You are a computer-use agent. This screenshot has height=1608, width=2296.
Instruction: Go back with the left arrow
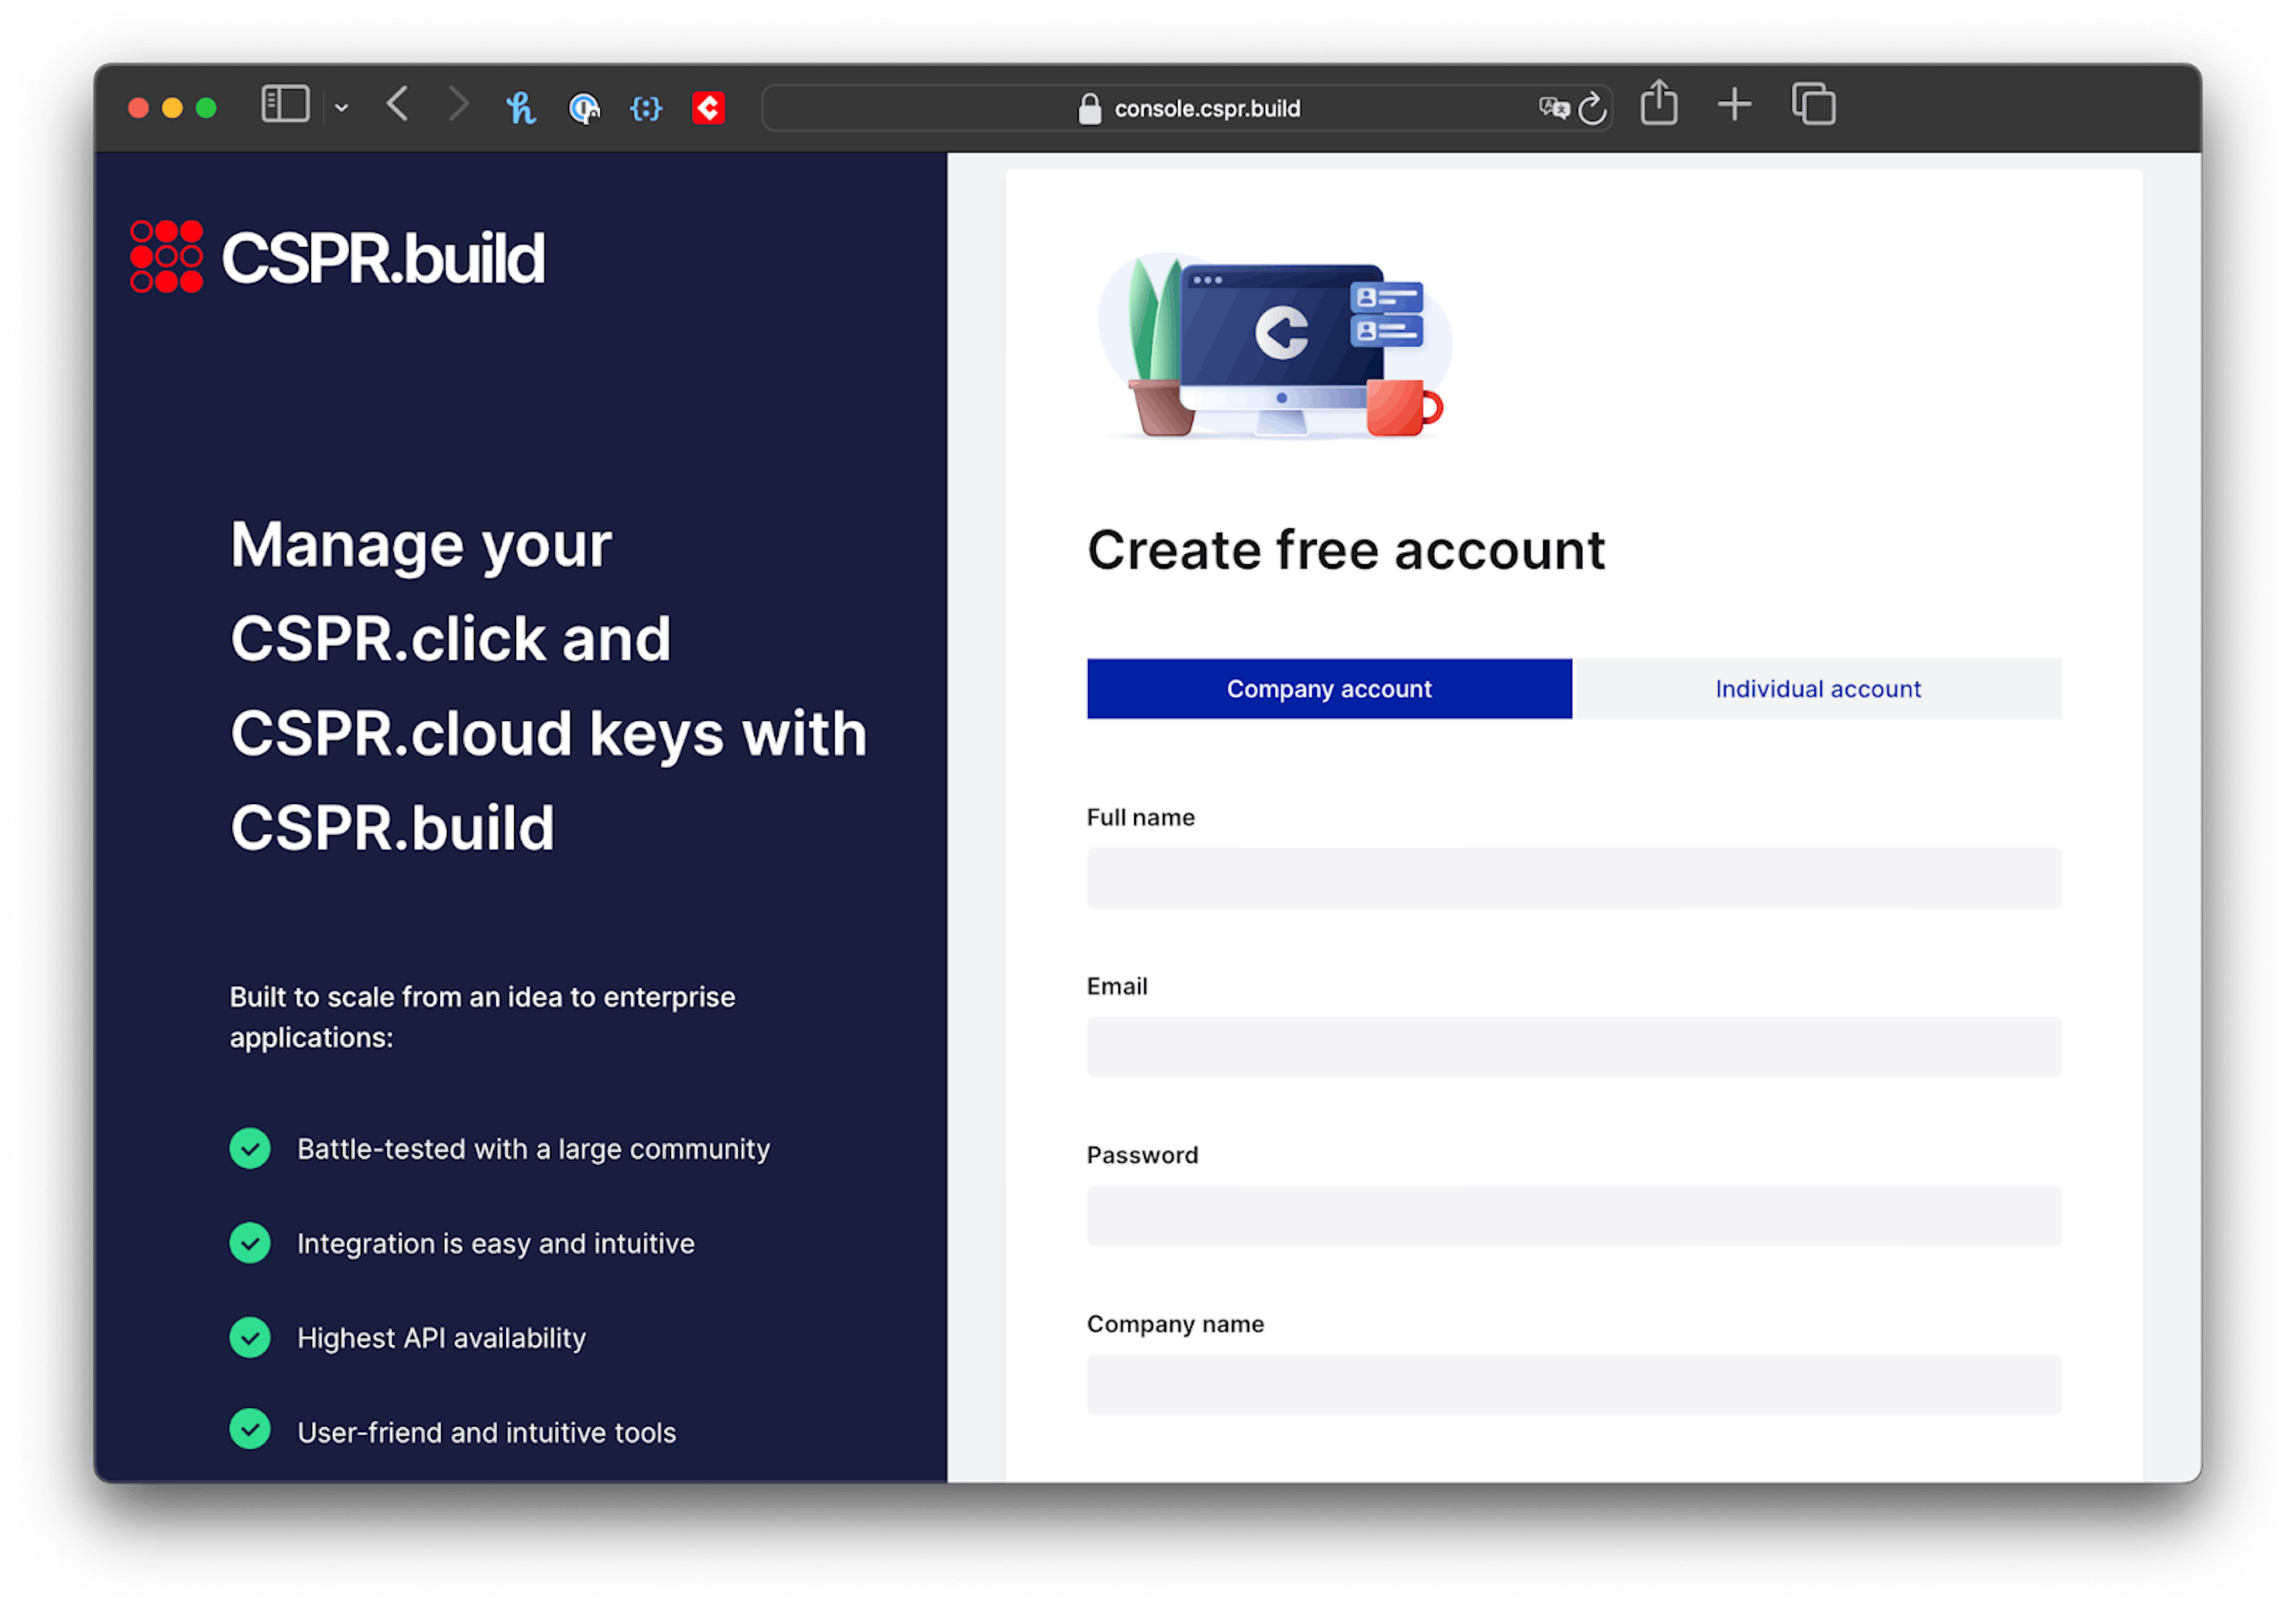pos(398,104)
